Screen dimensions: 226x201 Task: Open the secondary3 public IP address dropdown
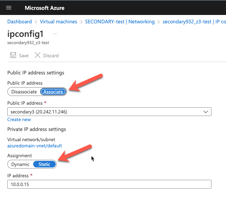(x=109, y=112)
